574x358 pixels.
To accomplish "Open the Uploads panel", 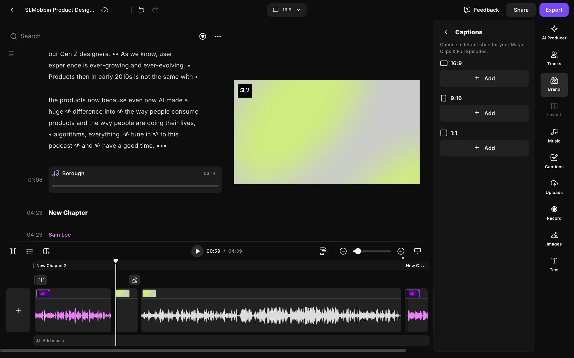I will pos(554,187).
